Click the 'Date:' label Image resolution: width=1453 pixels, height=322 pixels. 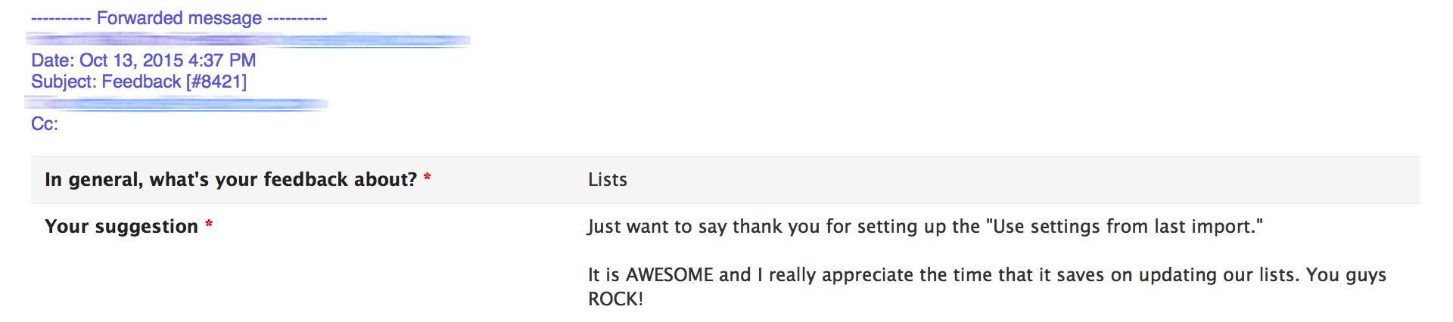click(x=53, y=60)
